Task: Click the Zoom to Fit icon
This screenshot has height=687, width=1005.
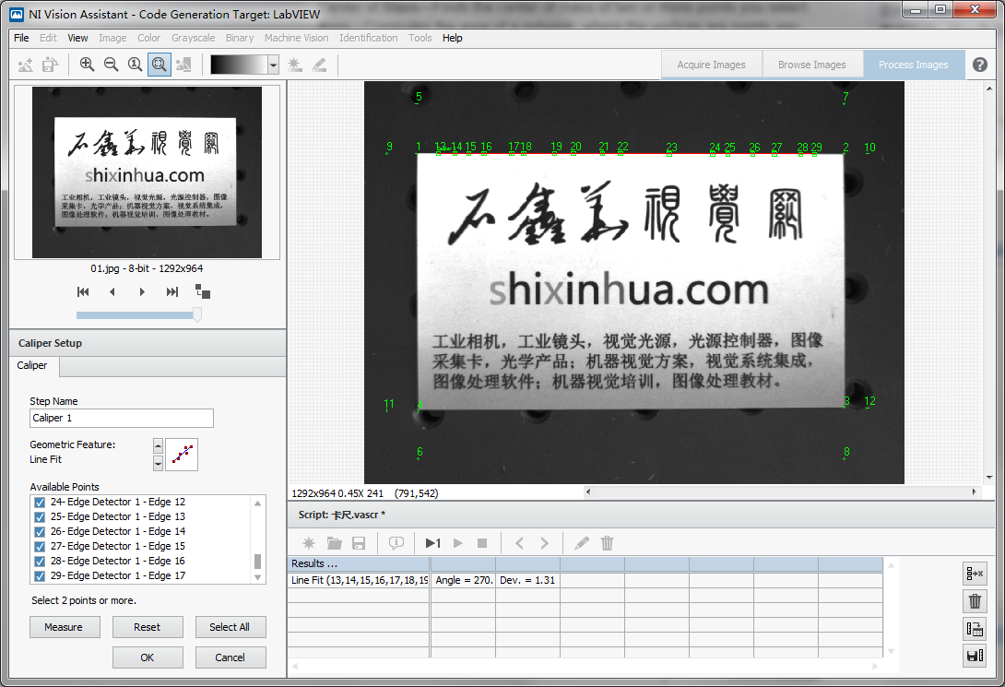Action: click(159, 65)
